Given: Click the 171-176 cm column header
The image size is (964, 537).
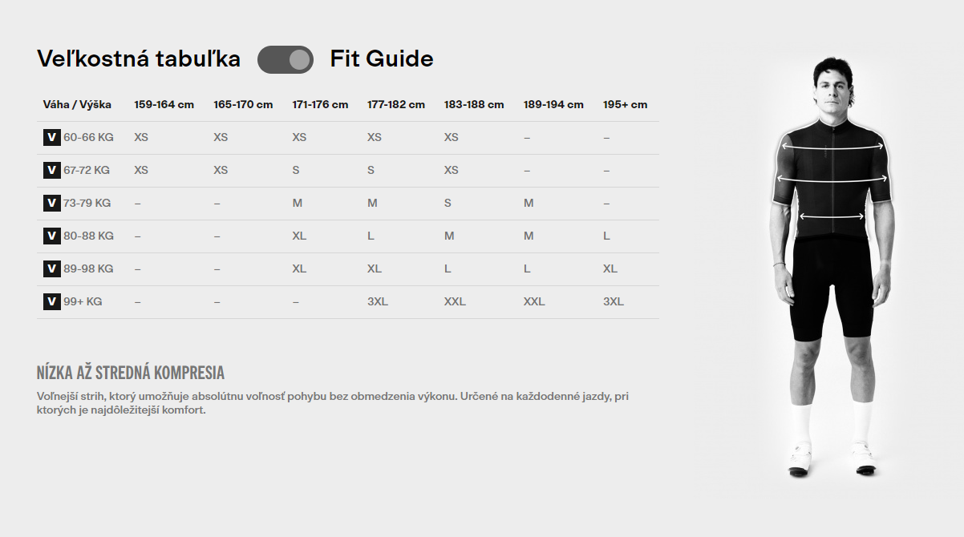Looking at the screenshot, I should point(320,104).
